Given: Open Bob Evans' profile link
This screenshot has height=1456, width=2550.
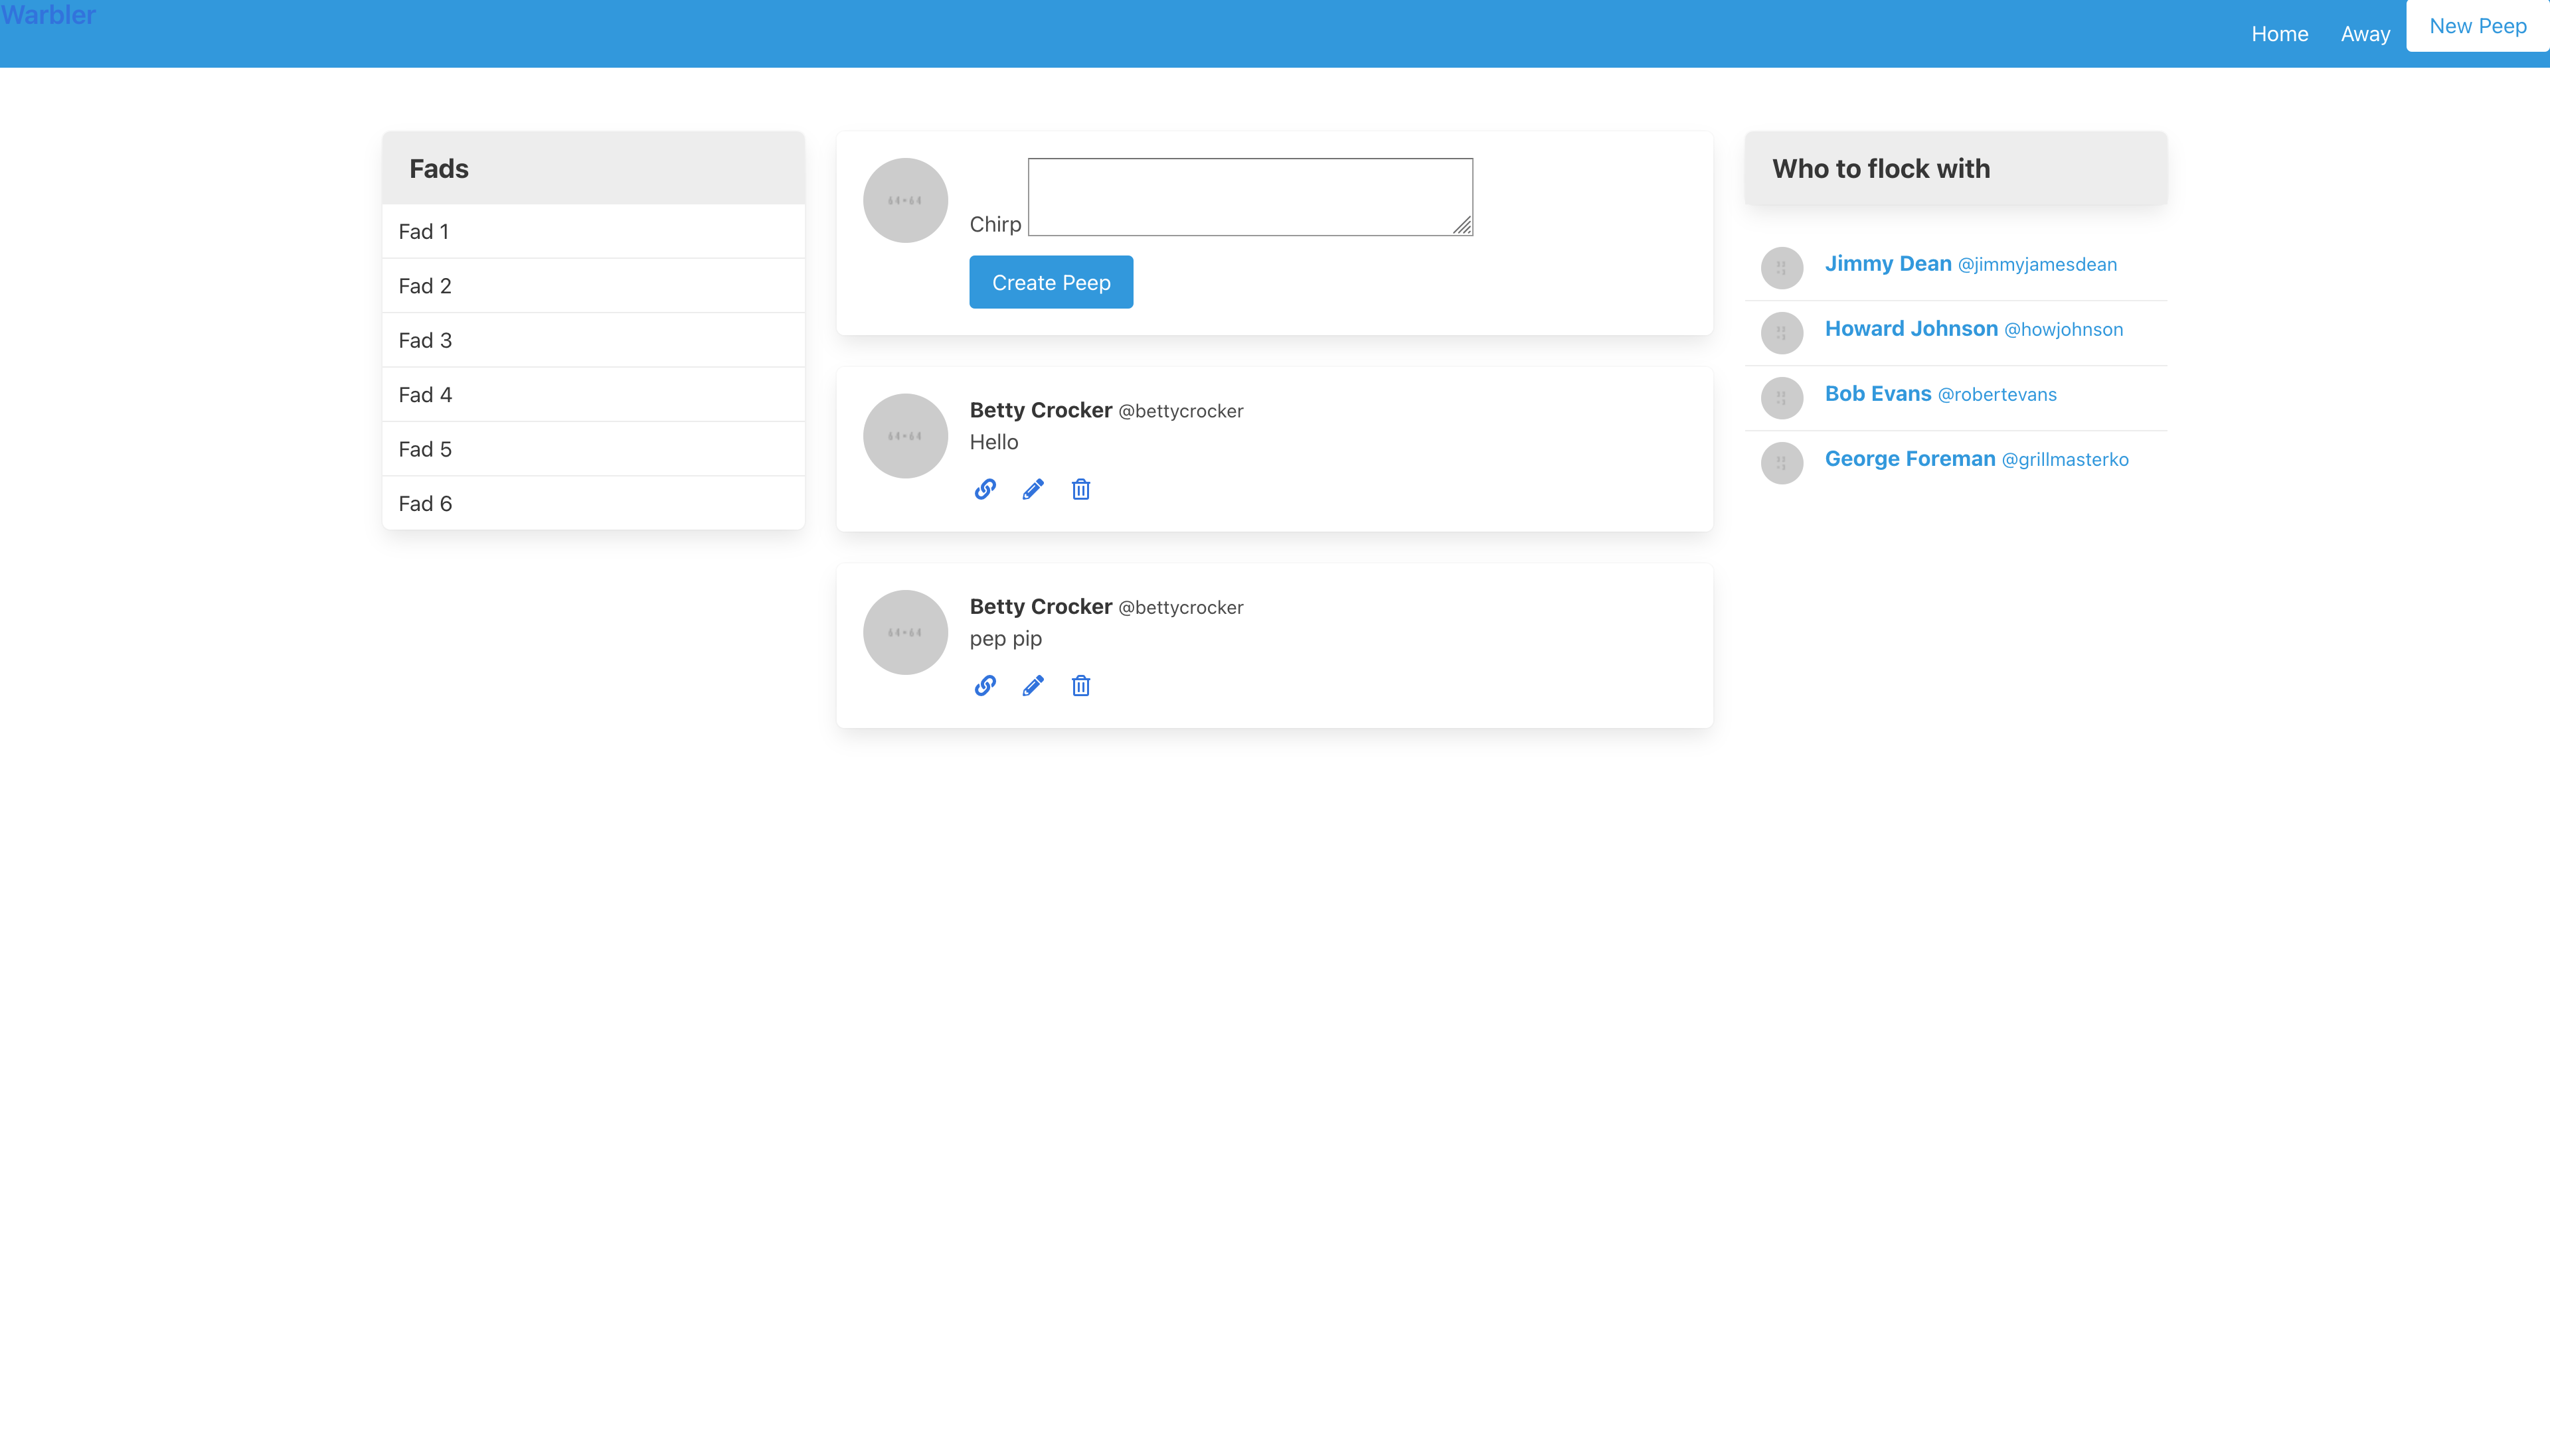Looking at the screenshot, I should coord(1877,394).
